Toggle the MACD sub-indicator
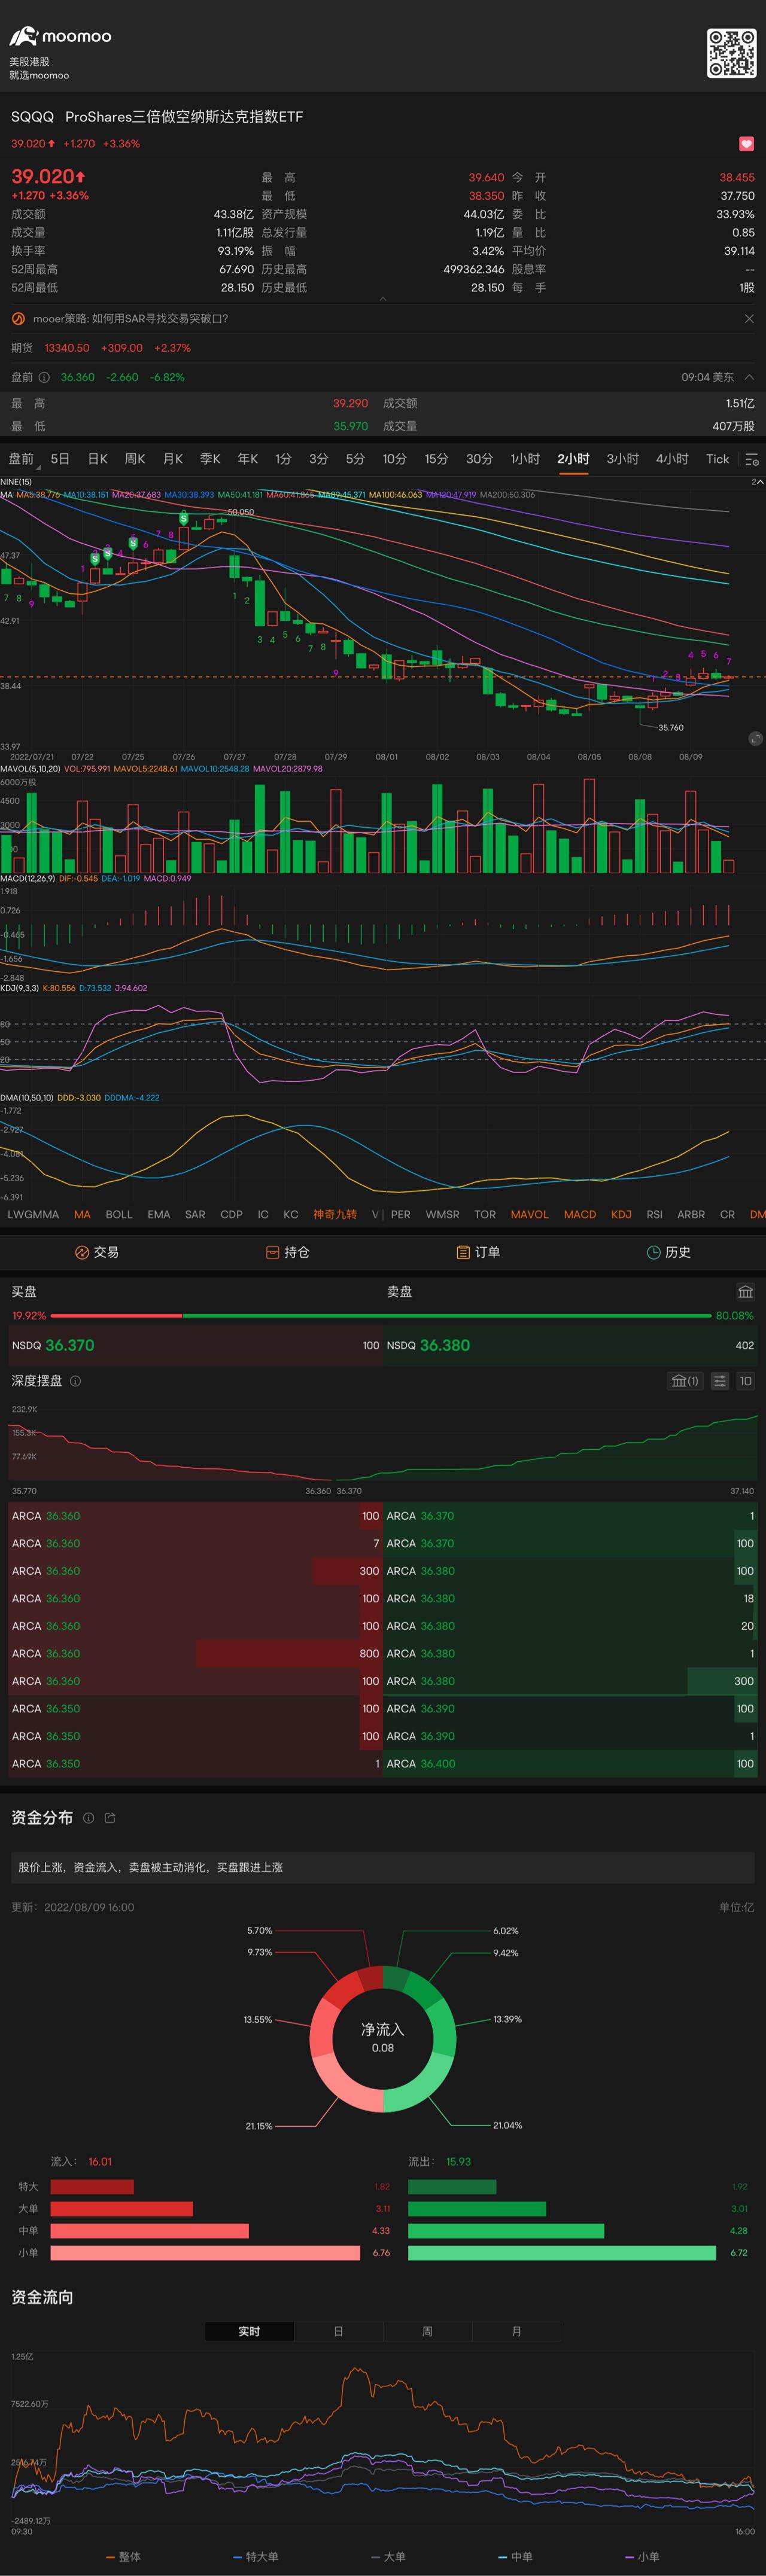 pos(580,1214)
